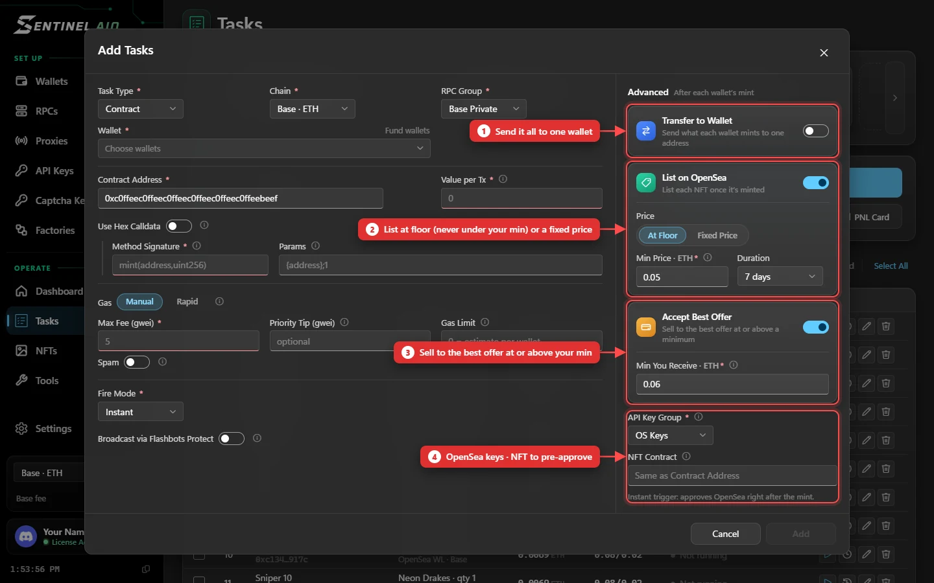This screenshot has width=934, height=583.
Task: Click the Max Fee gwei field
Action: (178, 341)
